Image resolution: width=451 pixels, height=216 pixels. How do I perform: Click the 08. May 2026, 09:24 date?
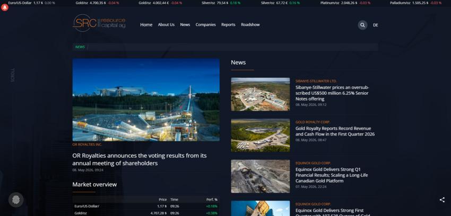[x=88, y=170]
